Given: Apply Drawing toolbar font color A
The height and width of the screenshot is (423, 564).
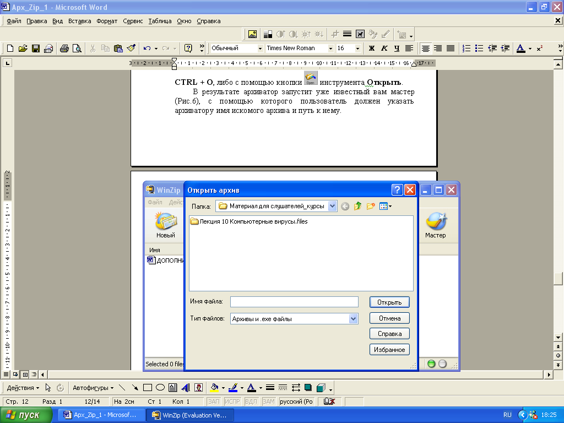Looking at the screenshot, I should click(x=252, y=387).
